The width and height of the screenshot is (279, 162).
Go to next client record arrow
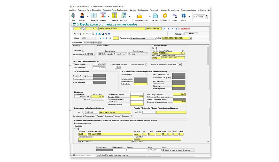(172, 29)
